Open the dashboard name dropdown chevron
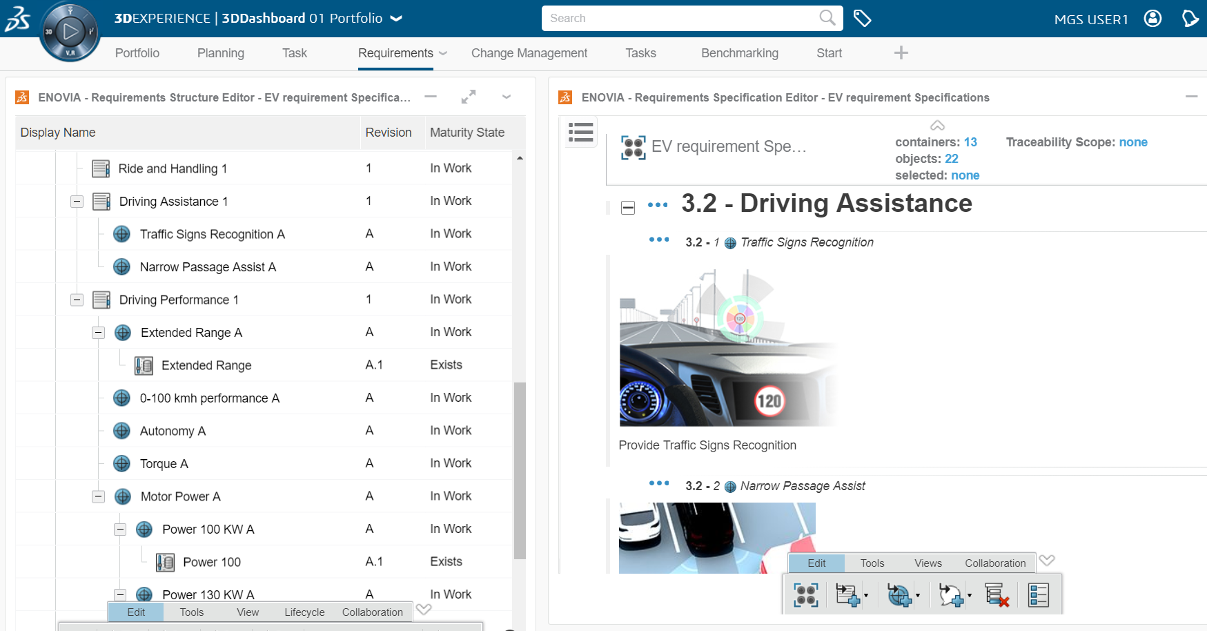The image size is (1207, 631). [396, 19]
